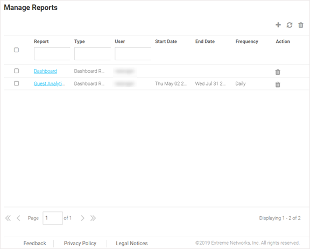
Task: Open the Feedback footer link
Action: point(35,244)
